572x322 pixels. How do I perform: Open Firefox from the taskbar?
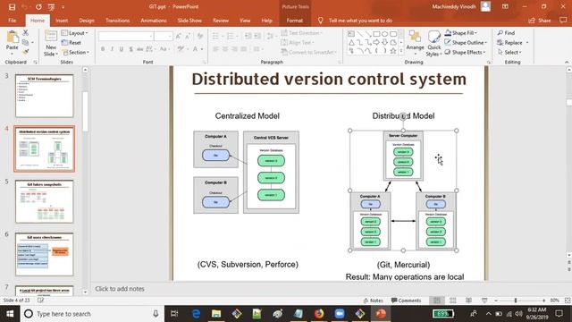pos(319,314)
